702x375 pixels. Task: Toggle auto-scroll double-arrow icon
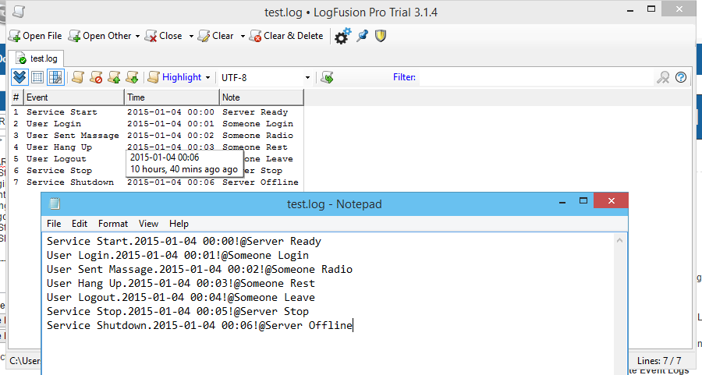click(x=19, y=77)
